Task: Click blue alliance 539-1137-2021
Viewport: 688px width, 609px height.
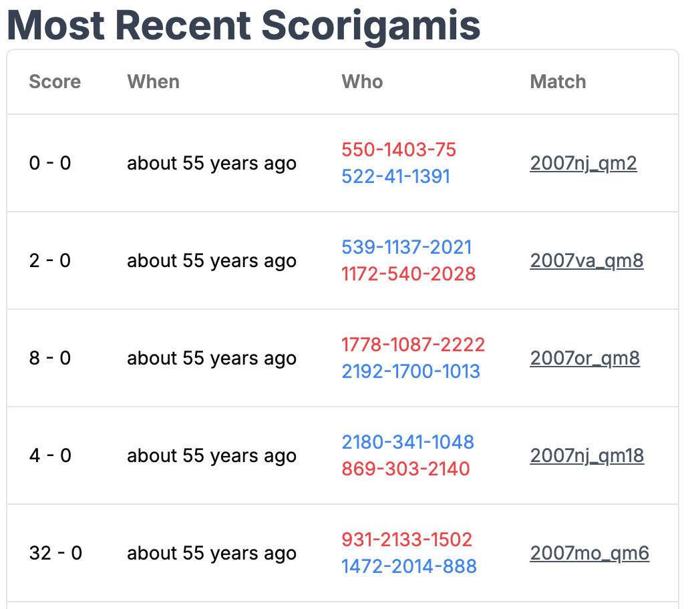Action: [x=407, y=247]
